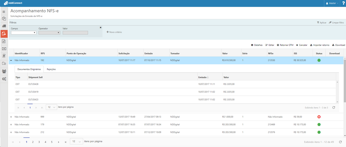The height and width of the screenshot is (147, 346).
Task: Select the Documentos Originários tab
Action: pos(29,69)
